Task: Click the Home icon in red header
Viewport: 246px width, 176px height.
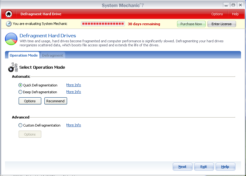Action: (9, 14)
